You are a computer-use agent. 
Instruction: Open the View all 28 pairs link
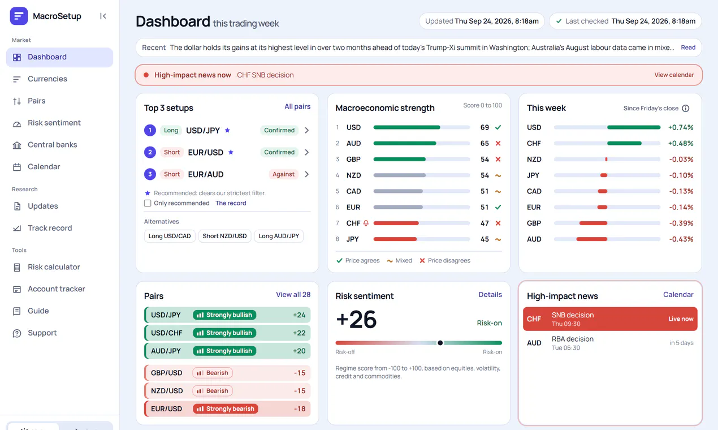pos(293,294)
